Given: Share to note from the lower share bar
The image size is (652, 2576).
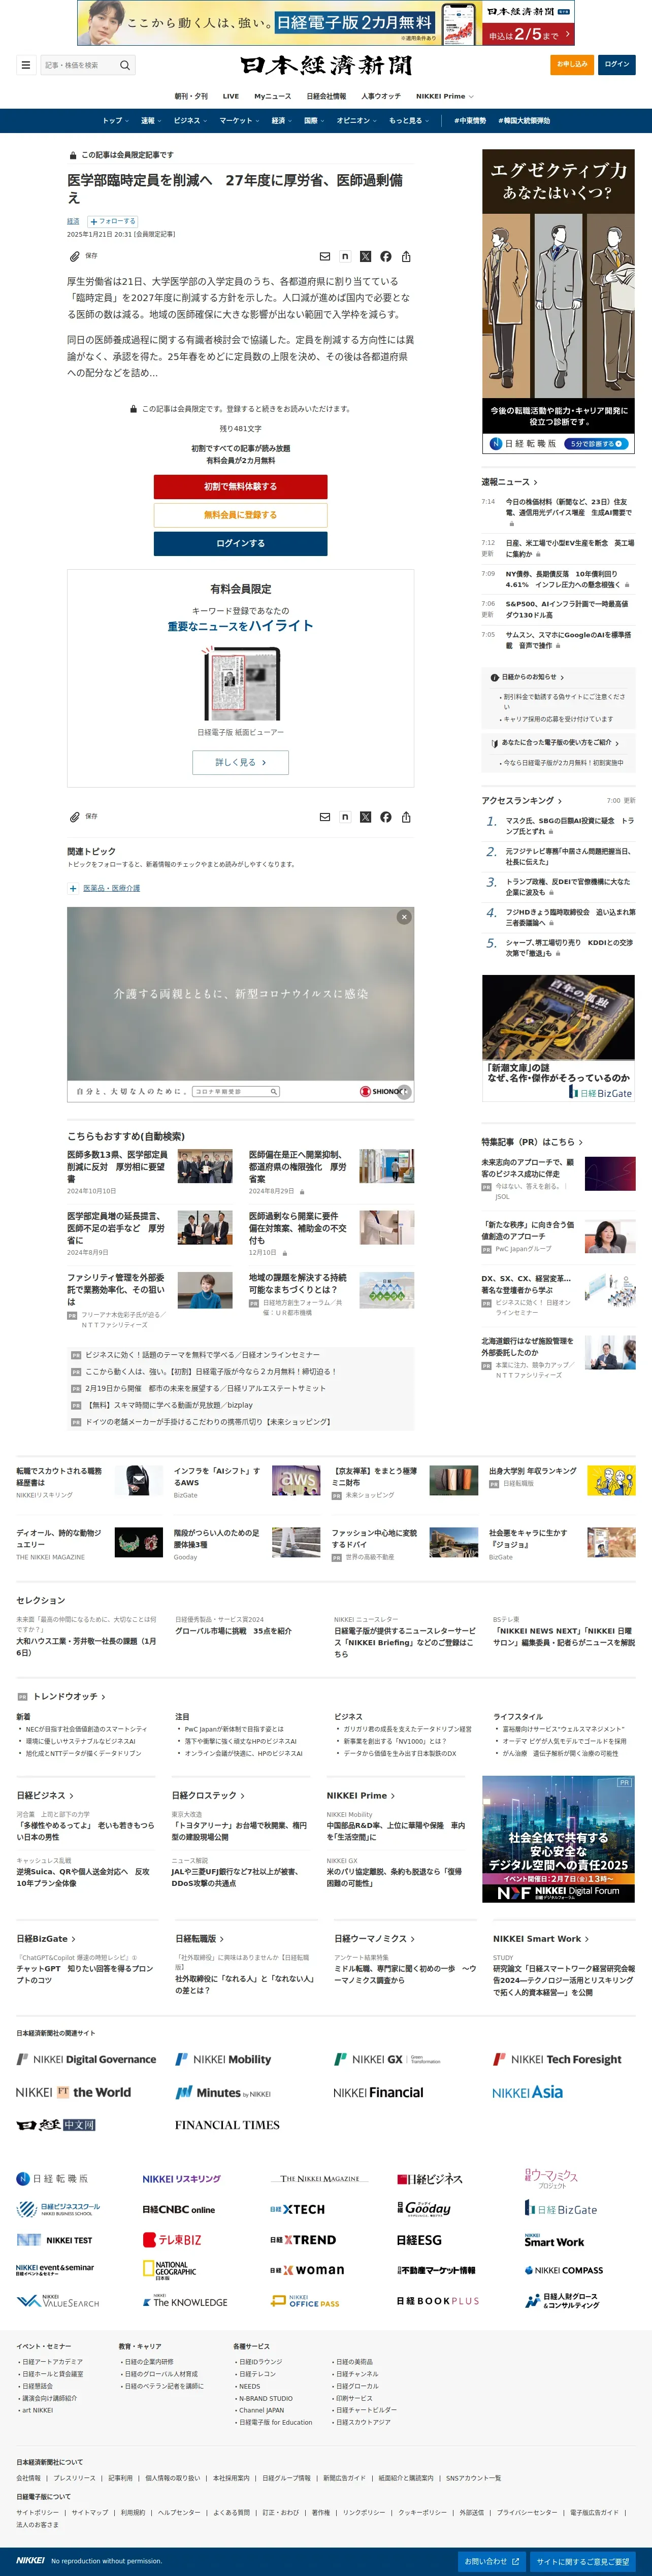Looking at the screenshot, I should (x=345, y=816).
